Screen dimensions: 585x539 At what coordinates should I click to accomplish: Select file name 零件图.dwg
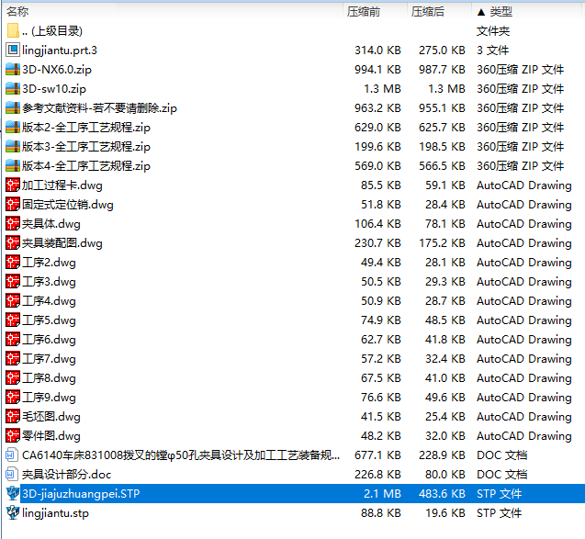(51, 435)
